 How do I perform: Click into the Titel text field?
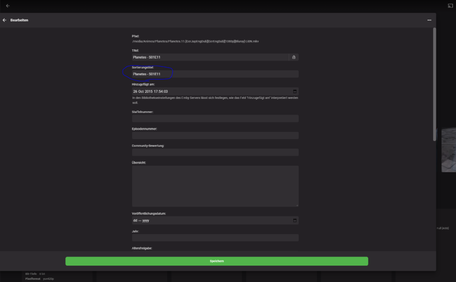(x=210, y=57)
